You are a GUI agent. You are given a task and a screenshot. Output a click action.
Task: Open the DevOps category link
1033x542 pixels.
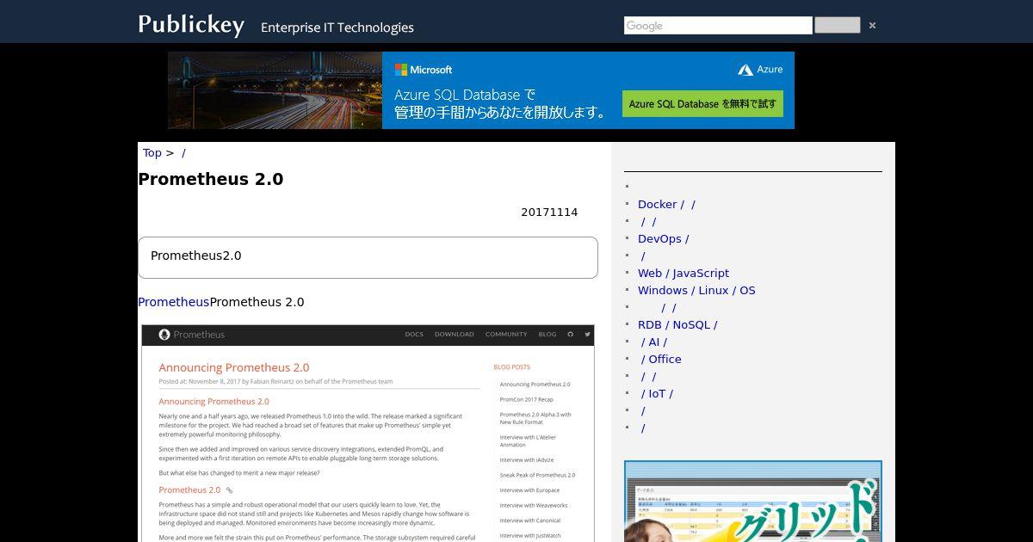pyautogui.click(x=663, y=238)
